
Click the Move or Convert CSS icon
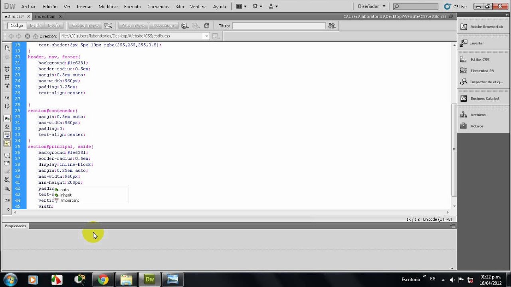[7, 189]
